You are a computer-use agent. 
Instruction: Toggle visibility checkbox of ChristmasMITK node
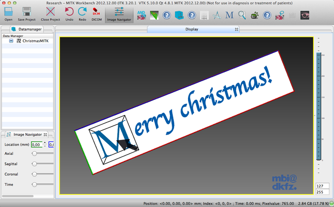pos(11,41)
